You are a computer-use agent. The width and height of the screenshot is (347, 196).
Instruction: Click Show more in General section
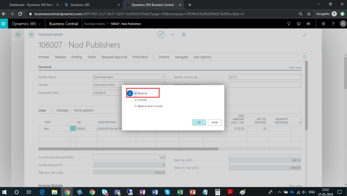pyautogui.click(x=295, y=67)
